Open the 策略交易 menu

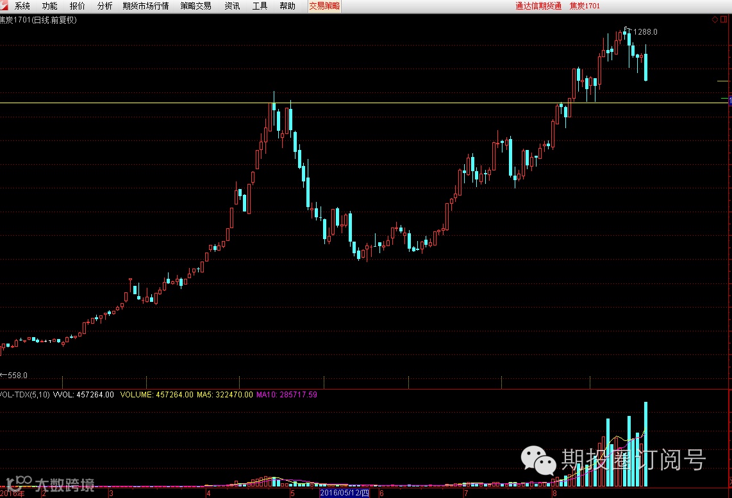195,6
